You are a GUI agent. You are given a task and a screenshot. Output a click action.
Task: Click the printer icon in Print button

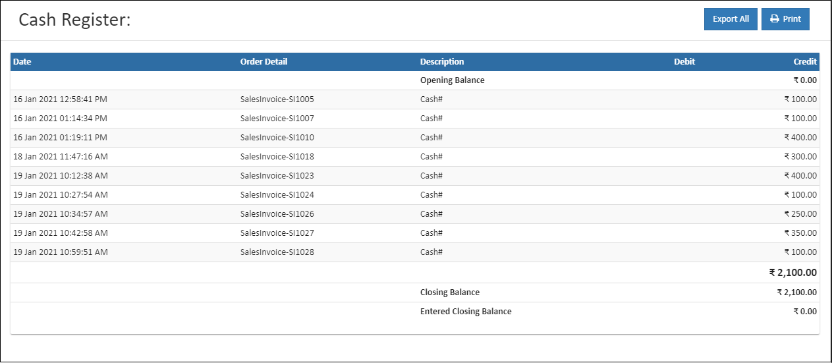point(775,19)
